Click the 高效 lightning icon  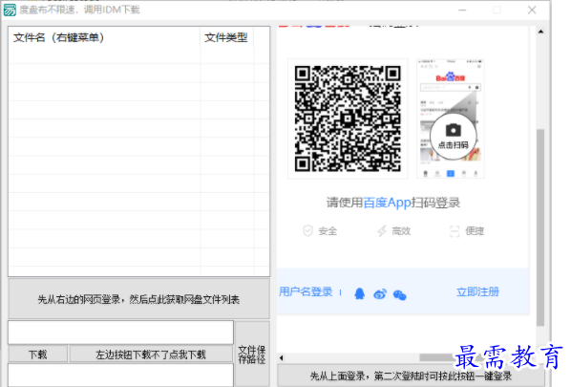pyautogui.click(x=381, y=230)
